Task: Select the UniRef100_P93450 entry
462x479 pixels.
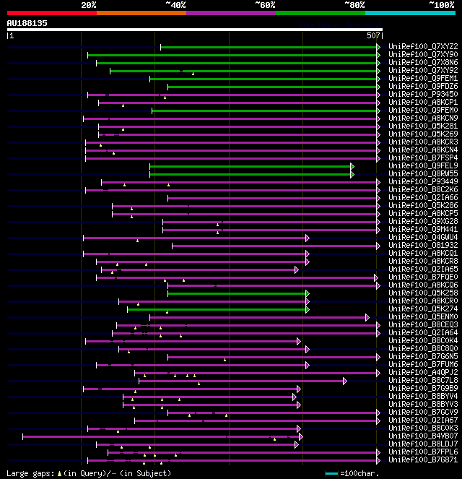Action: click(423, 94)
